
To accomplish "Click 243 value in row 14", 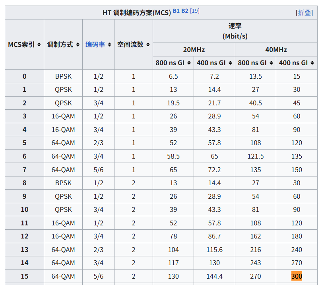I will coord(256,263).
